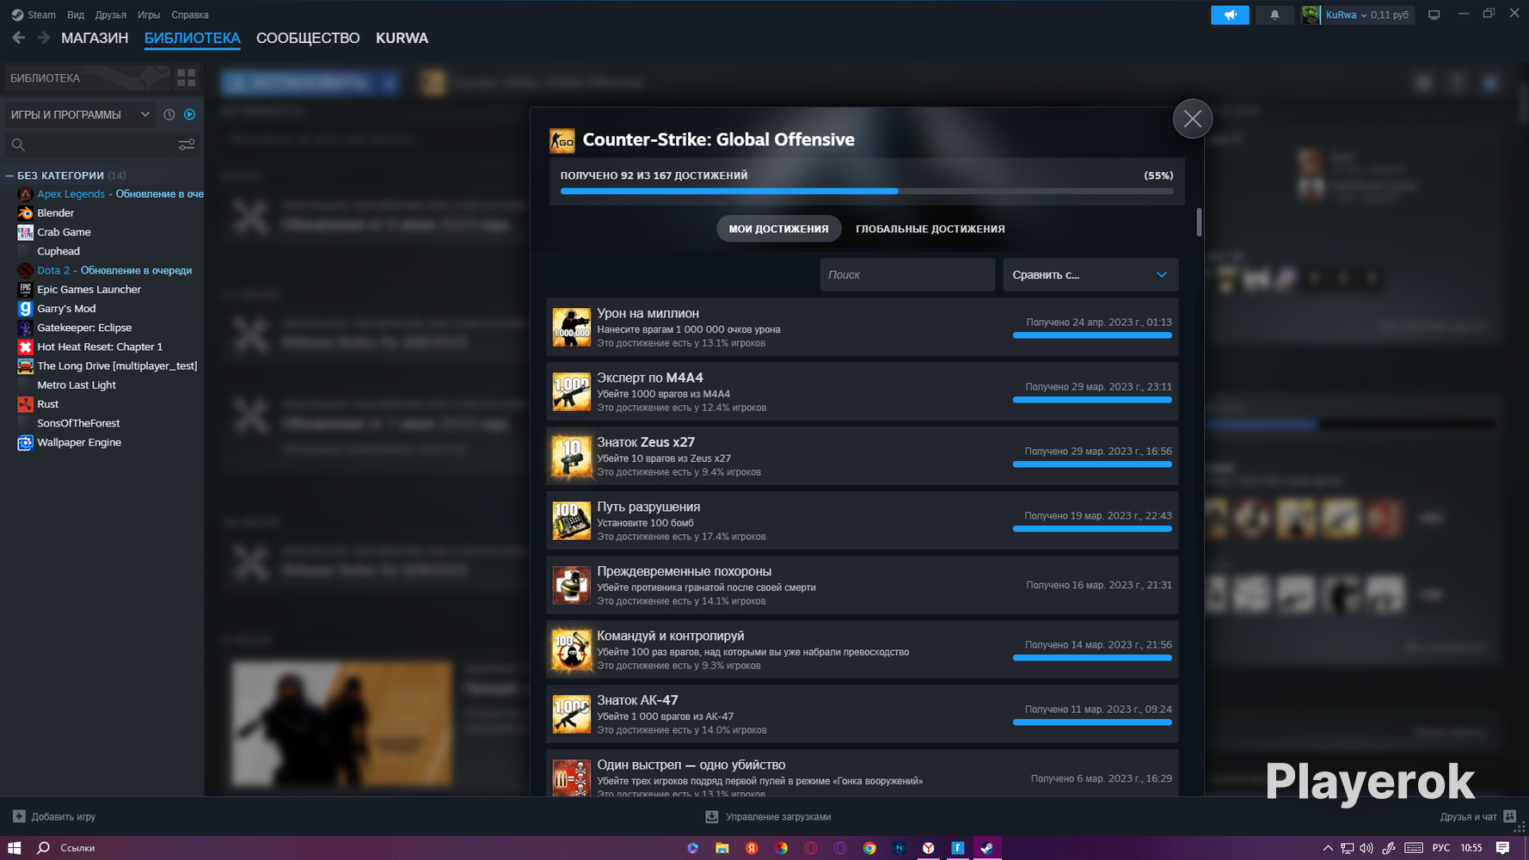Show hidden tray icons chevron

click(1328, 848)
